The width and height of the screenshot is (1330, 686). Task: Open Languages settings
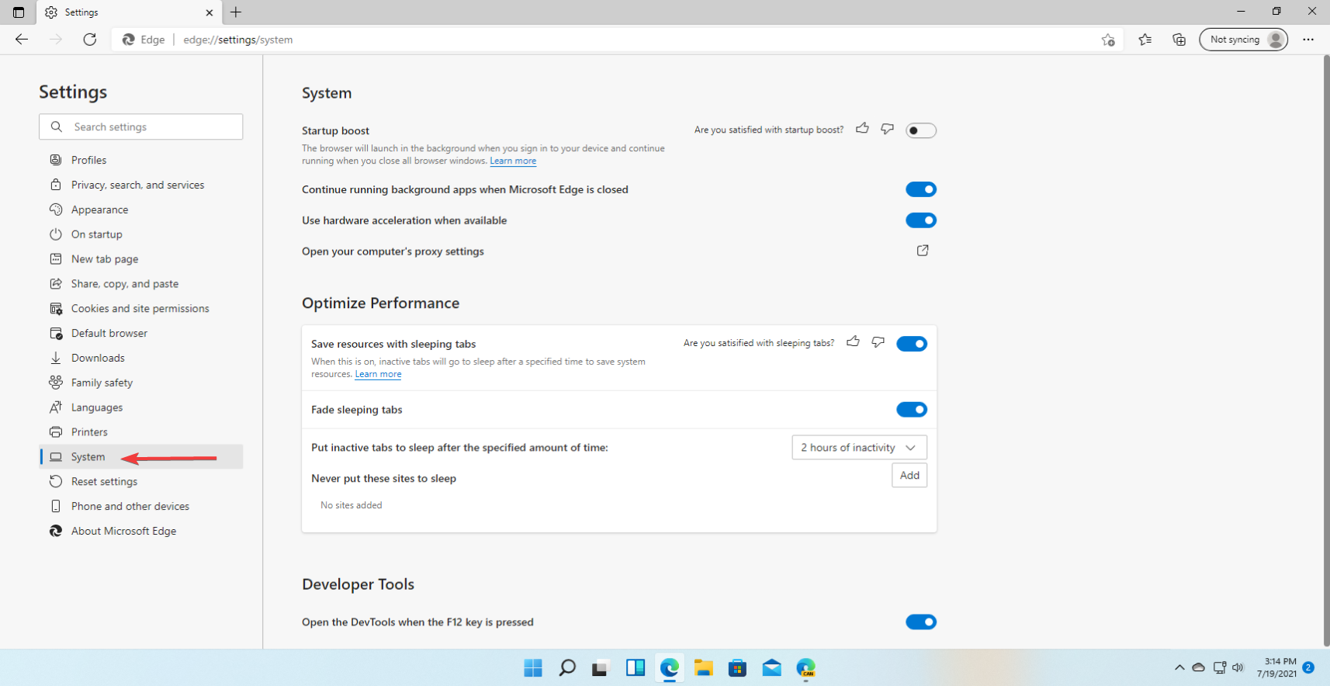click(141, 407)
